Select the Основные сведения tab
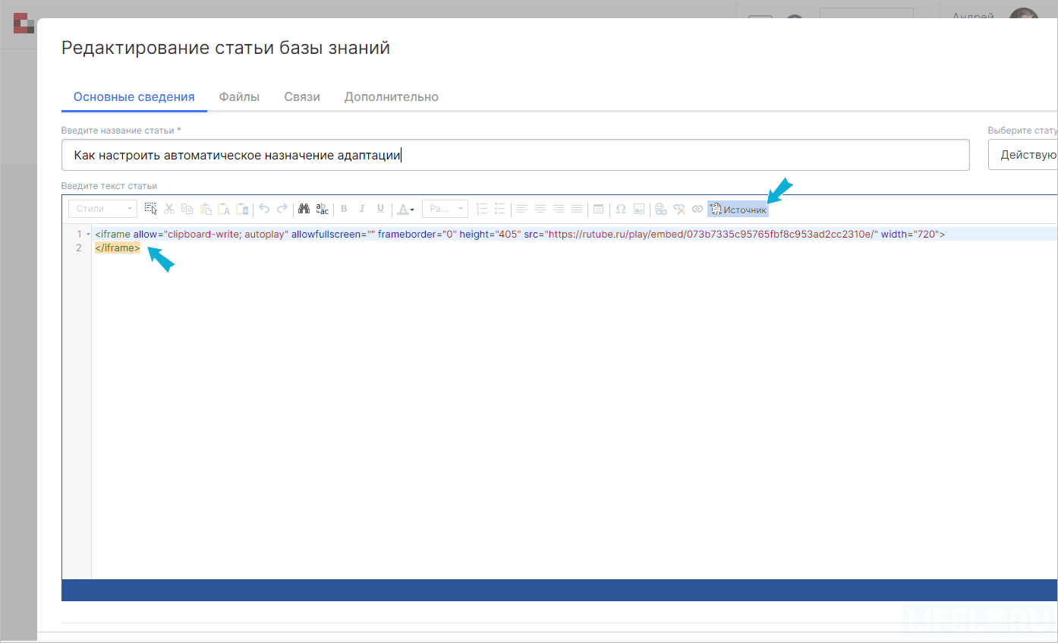 (134, 96)
